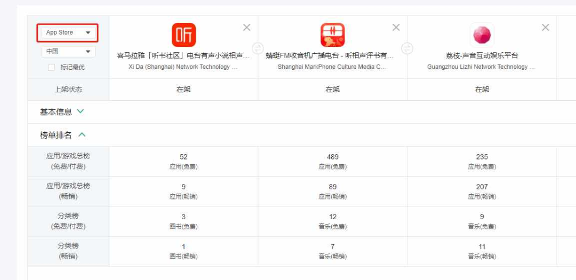Open the App Store platform dropdown
This screenshot has height=280, width=576.
[68, 33]
